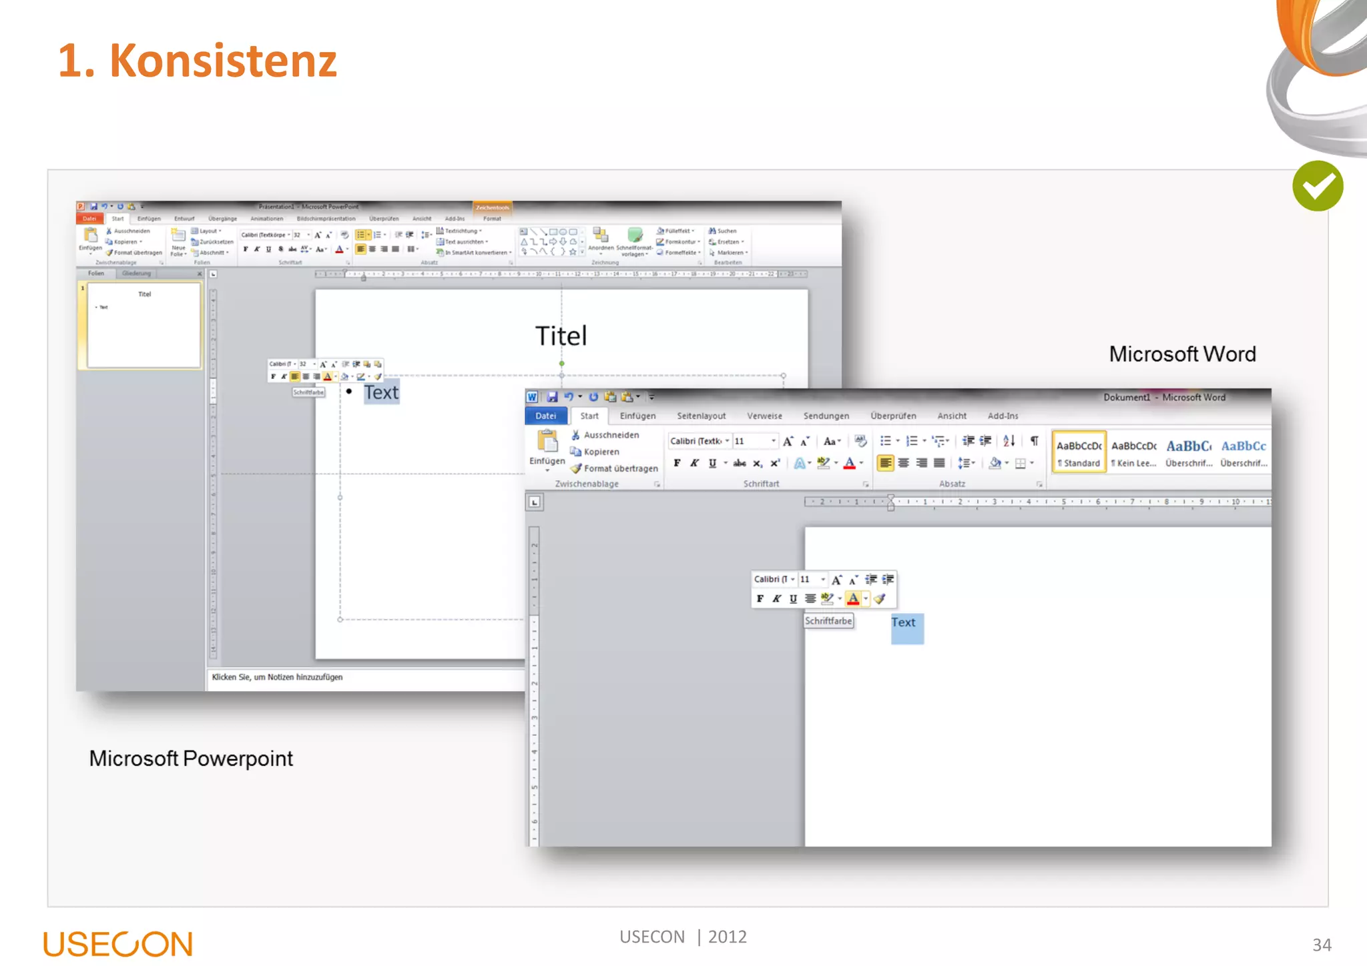Select the Überschrift 1 style in gallery
The image size is (1367, 966).
point(1189,452)
